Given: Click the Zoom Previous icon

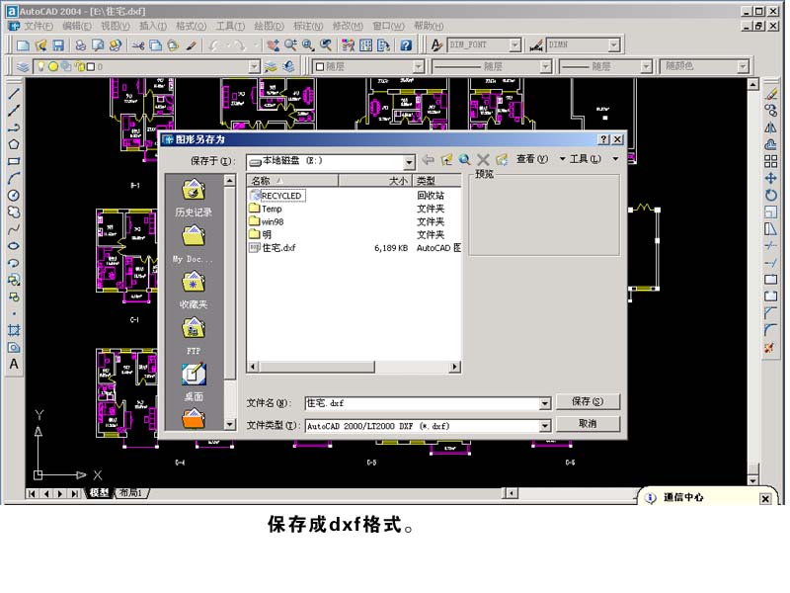Looking at the screenshot, I should point(326,45).
